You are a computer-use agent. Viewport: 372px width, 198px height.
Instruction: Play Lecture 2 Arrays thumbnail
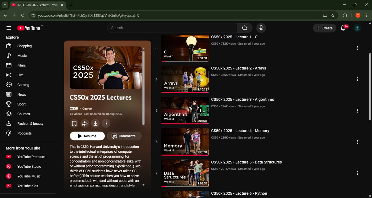pyautogui.click(x=185, y=79)
